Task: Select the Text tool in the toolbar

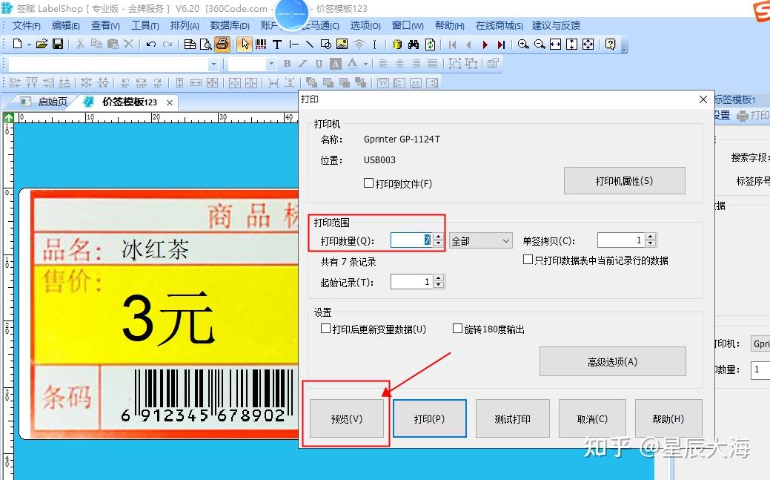Action: (276, 45)
